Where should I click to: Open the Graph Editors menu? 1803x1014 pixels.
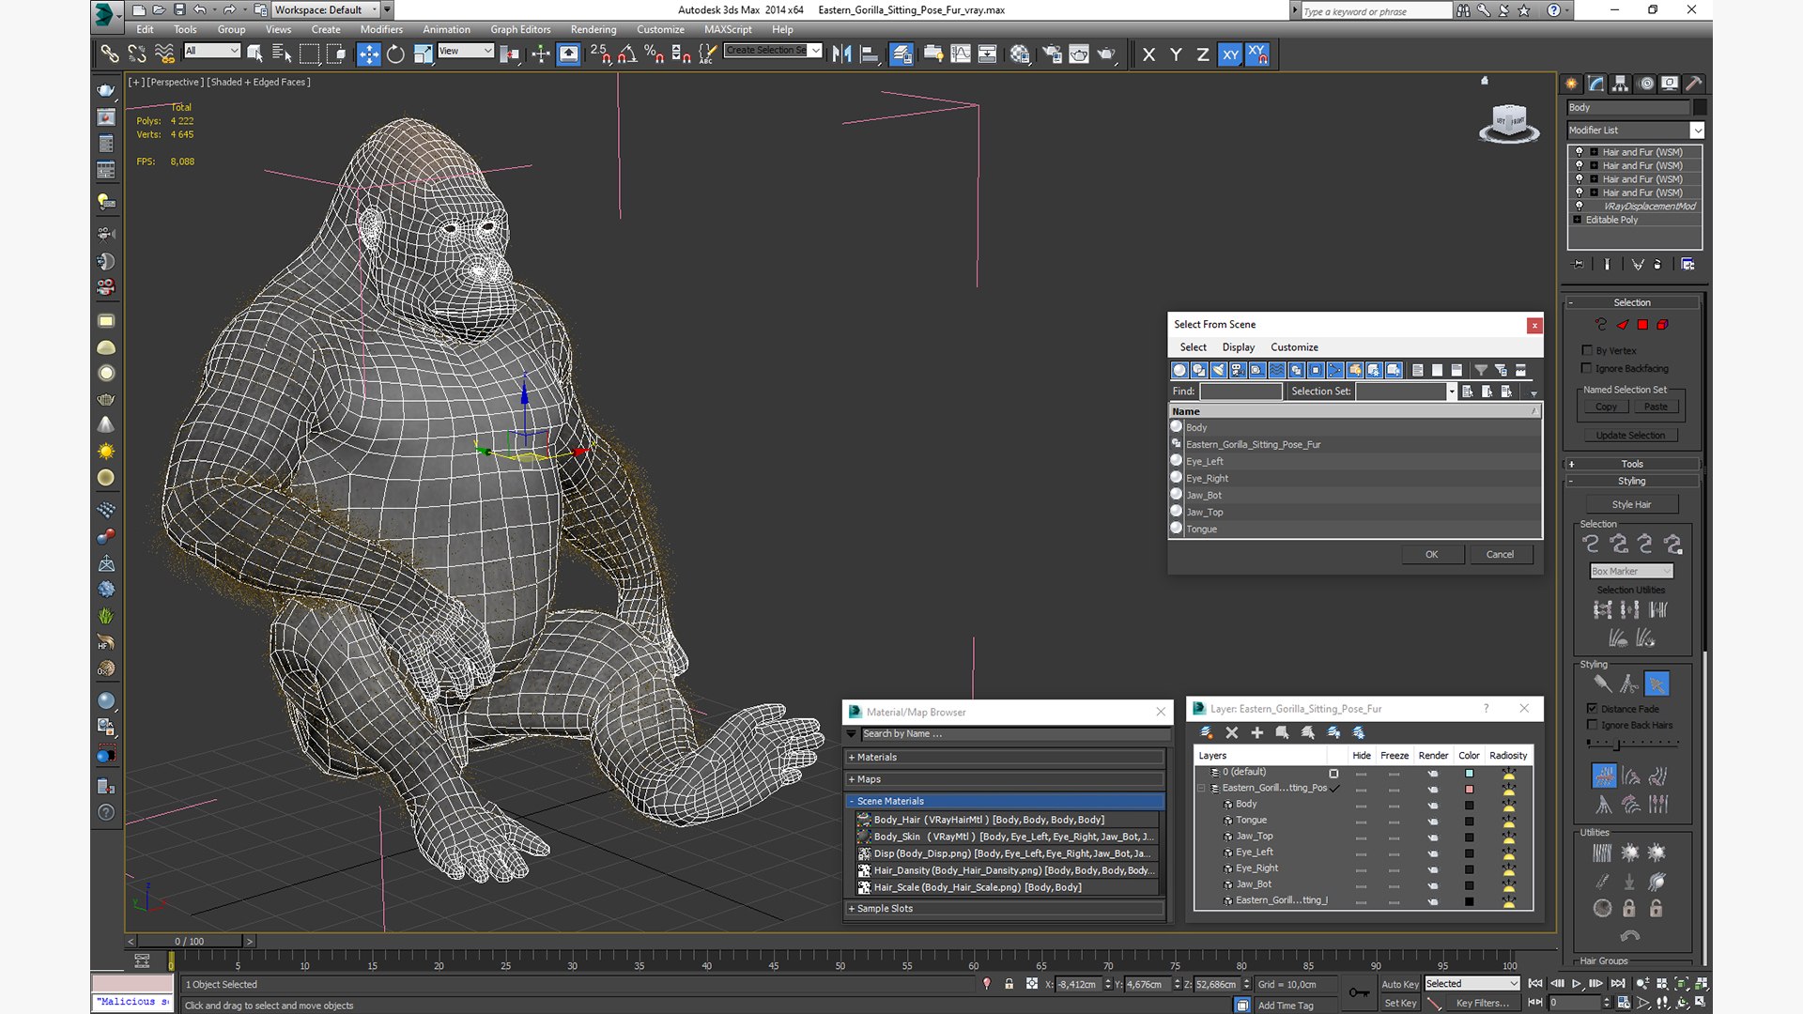pos(520,29)
